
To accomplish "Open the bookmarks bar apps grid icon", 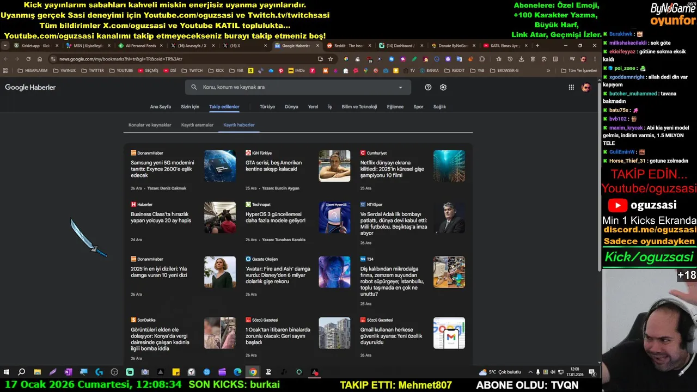I will 5,70.
